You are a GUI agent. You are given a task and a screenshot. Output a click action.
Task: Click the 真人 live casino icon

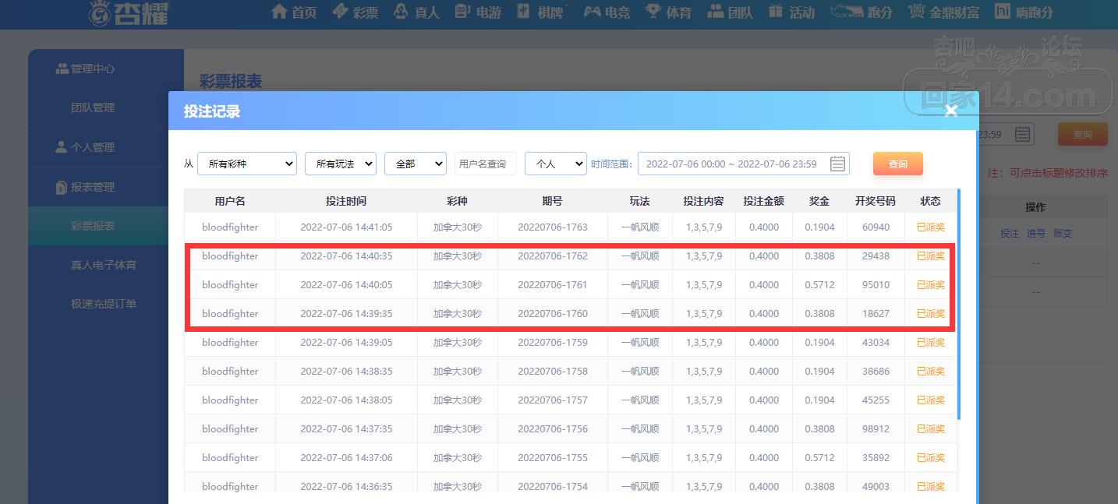(x=401, y=12)
